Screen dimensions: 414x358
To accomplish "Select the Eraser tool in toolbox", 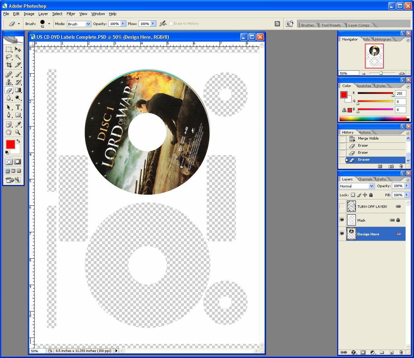I will pos(9,90).
